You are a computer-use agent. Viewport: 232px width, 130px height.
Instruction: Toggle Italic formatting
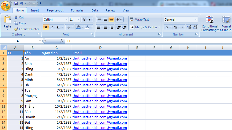pyautogui.click(x=52, y=27)
